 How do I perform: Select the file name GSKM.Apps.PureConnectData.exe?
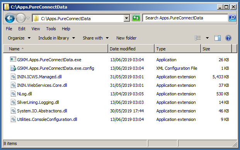click(49, 60)
